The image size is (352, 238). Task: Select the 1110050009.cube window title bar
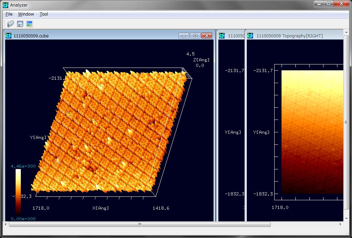click(x=109, y=36)
